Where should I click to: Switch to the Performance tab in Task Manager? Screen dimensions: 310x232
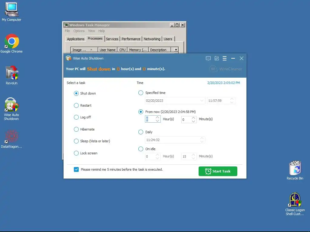click(x=131, y=39)
